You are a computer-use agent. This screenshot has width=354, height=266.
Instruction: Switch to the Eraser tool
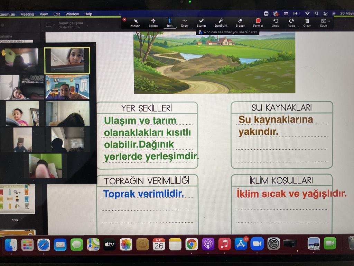coord(240,23)
